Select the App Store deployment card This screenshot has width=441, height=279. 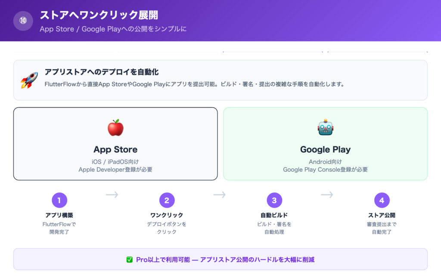click(115, 143)
